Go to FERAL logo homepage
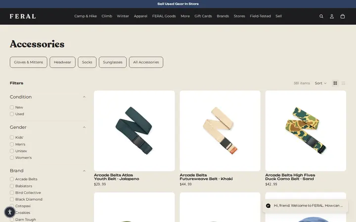 pos(23,16)
